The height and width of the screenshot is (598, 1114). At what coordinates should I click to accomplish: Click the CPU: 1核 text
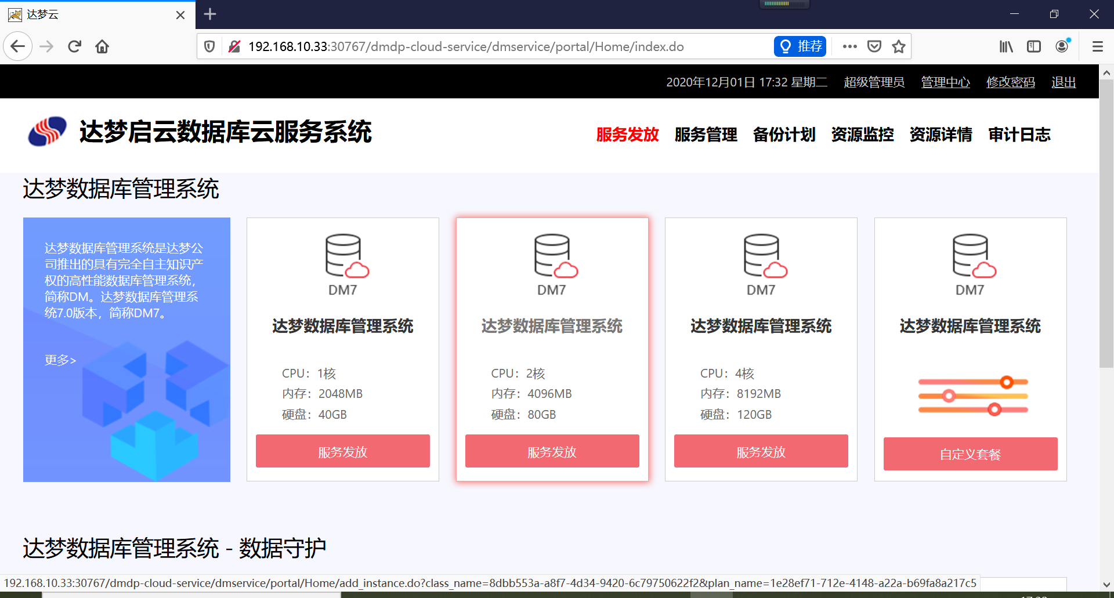309,374
